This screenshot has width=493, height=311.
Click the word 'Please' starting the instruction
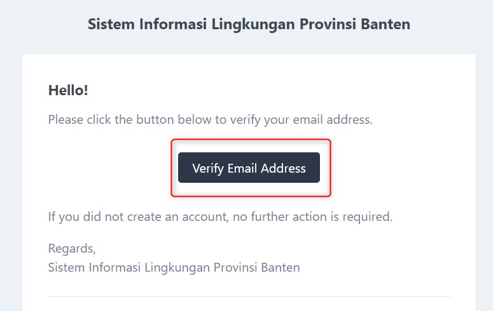66,119
